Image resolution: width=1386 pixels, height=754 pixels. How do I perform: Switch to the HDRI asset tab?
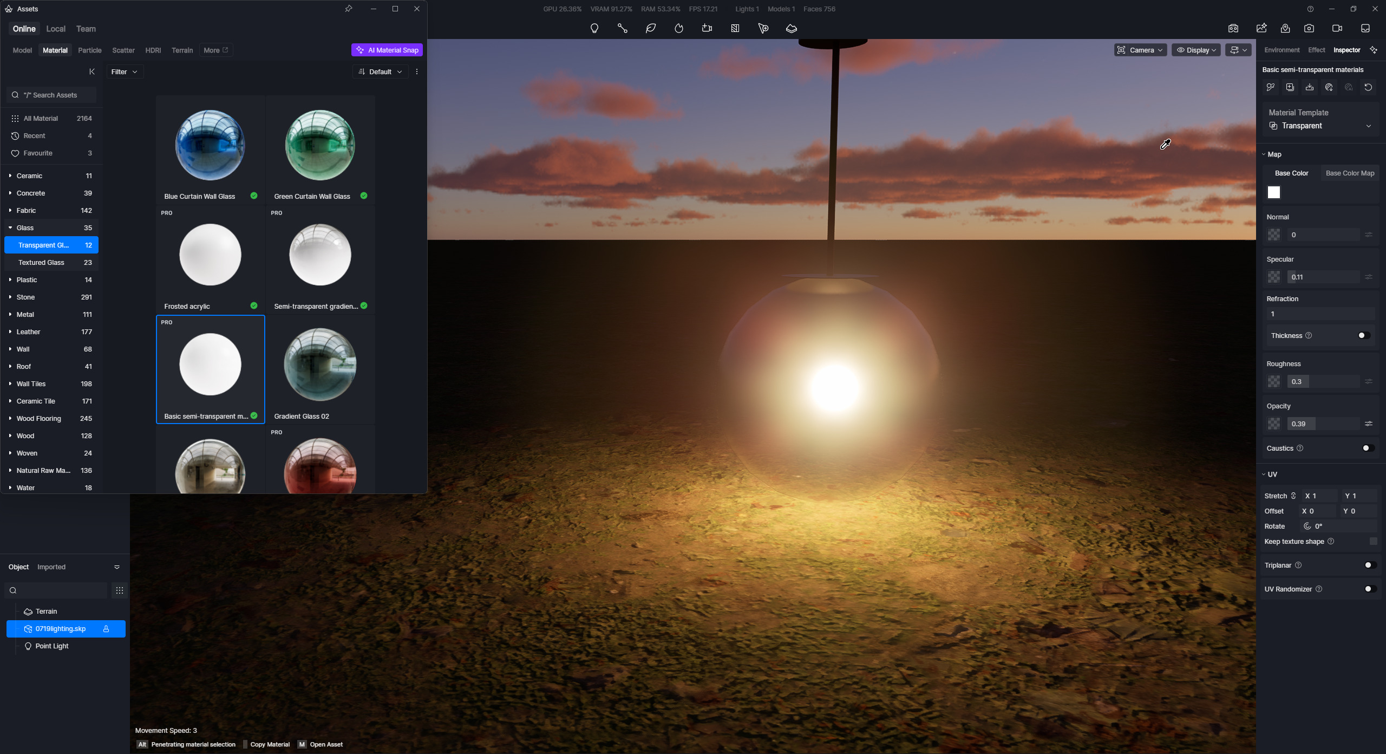coord(153,50)
